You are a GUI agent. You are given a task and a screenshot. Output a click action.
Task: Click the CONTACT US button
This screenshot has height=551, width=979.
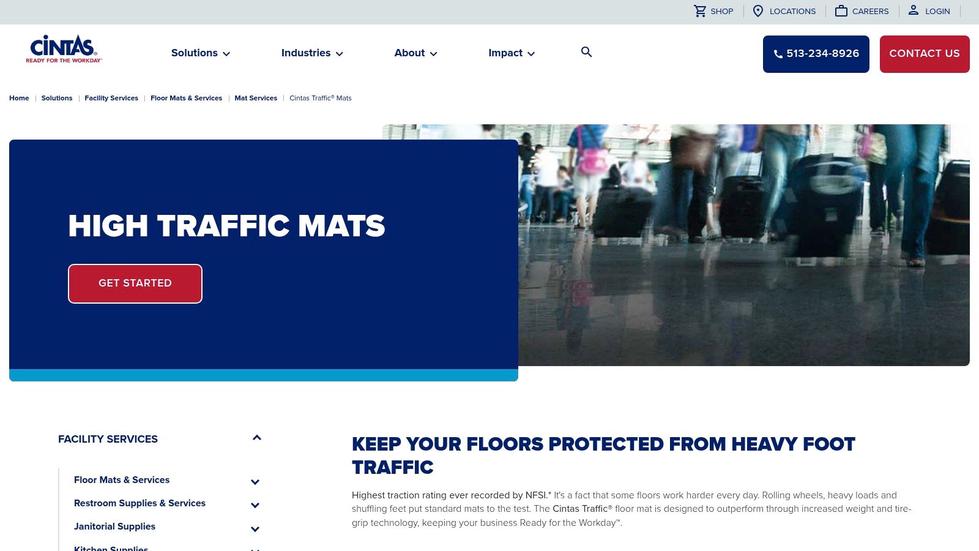[925, 54]
